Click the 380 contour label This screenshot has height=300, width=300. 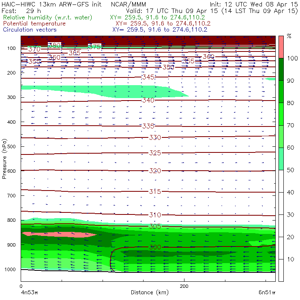click(54, 45)
